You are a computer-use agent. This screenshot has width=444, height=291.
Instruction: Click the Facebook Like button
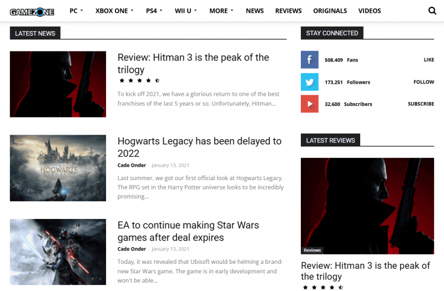point(428,60)
